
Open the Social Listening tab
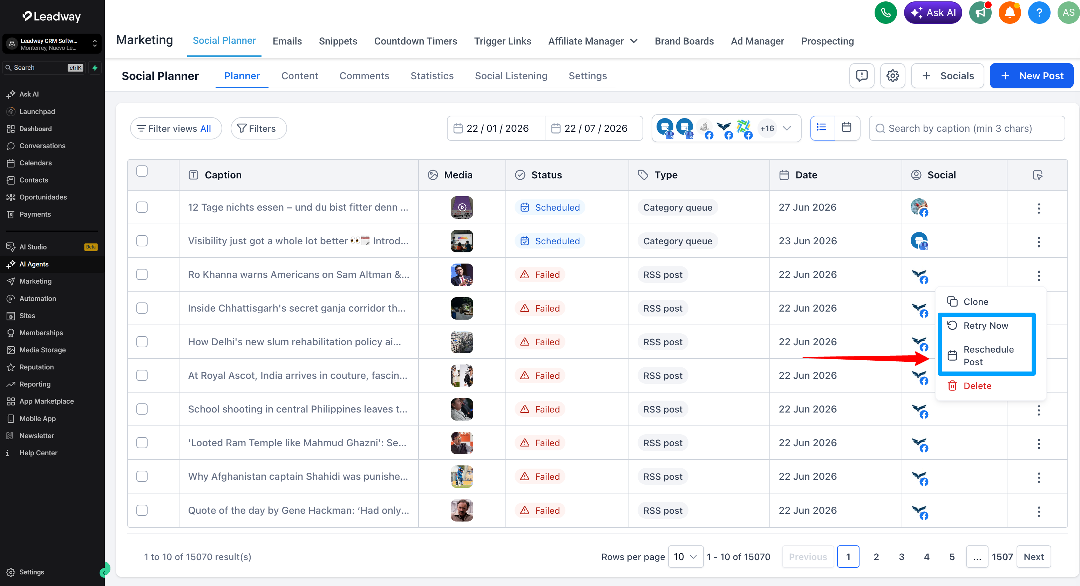click(x=511, y=76)
